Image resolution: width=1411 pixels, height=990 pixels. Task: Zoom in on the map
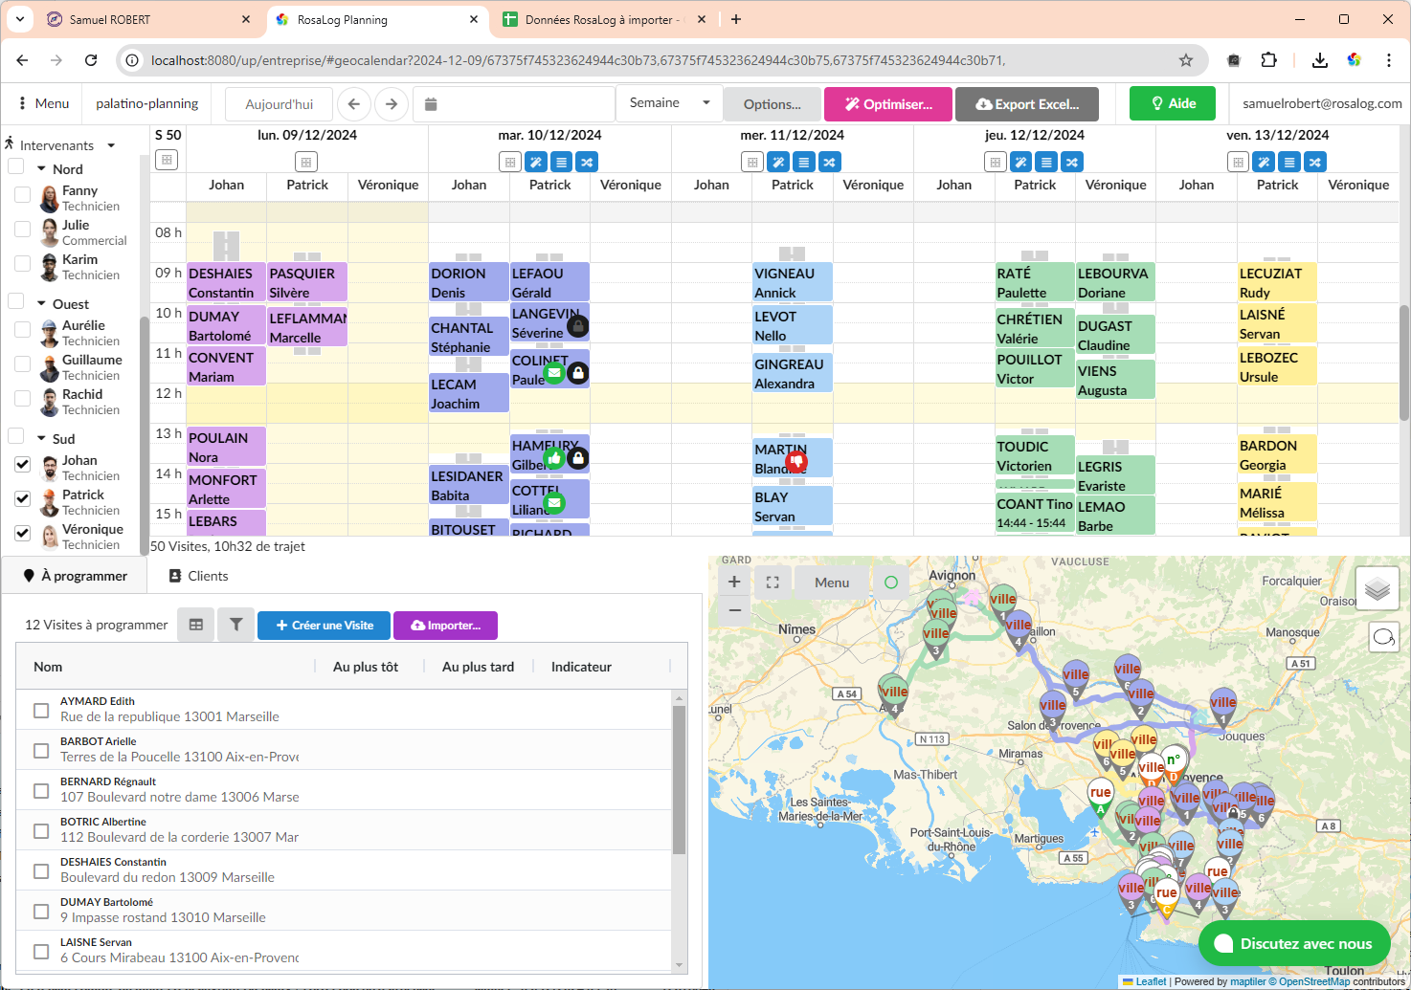click(734, 582)
